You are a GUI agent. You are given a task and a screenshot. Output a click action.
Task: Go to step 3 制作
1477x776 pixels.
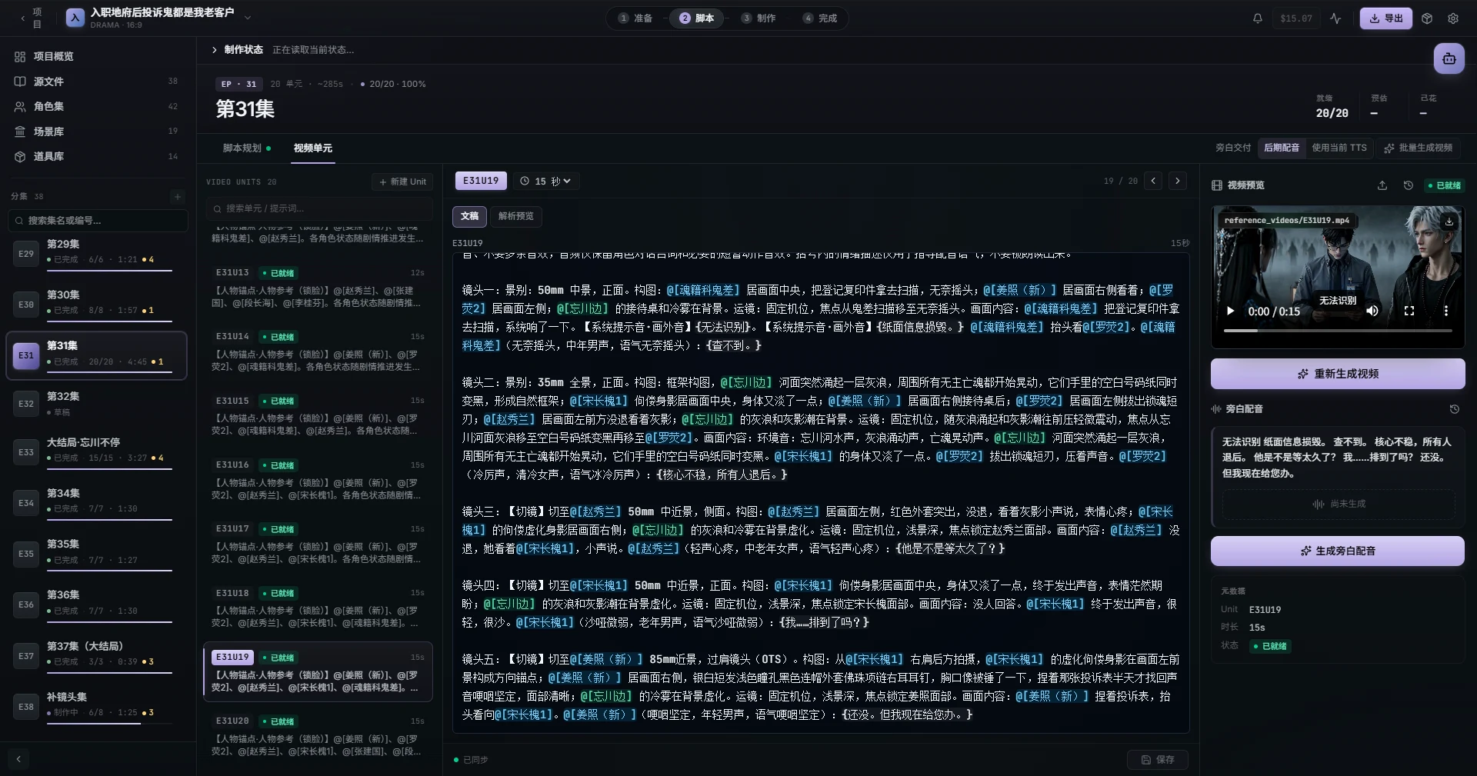pos(759,18)
